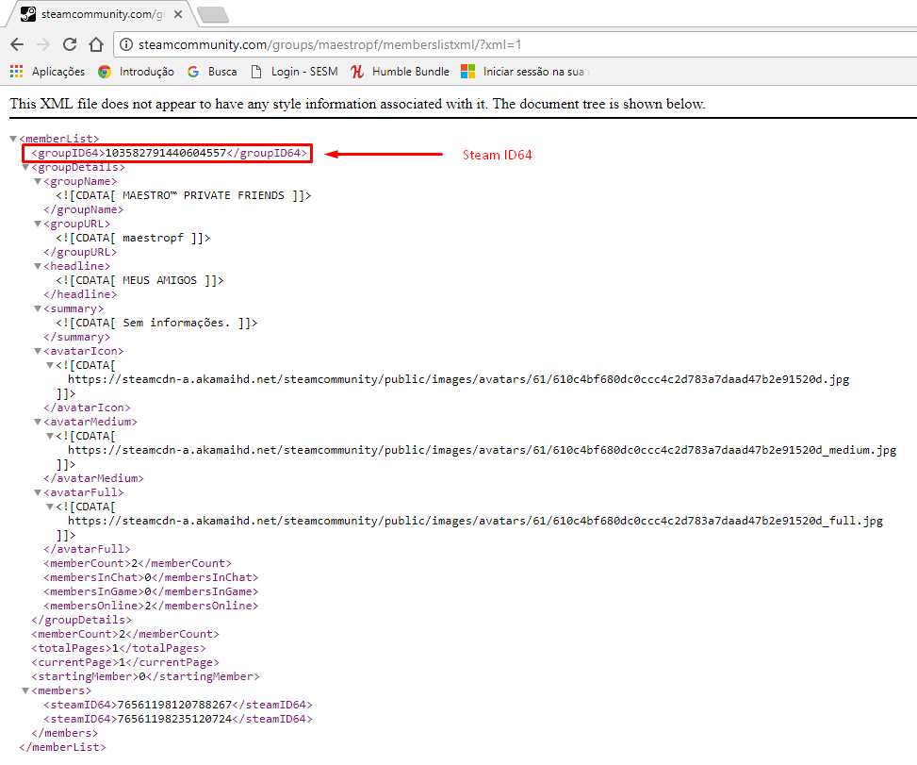
Task: Open the Google Busca bookmark icon
Action: (x=193, y=72)
